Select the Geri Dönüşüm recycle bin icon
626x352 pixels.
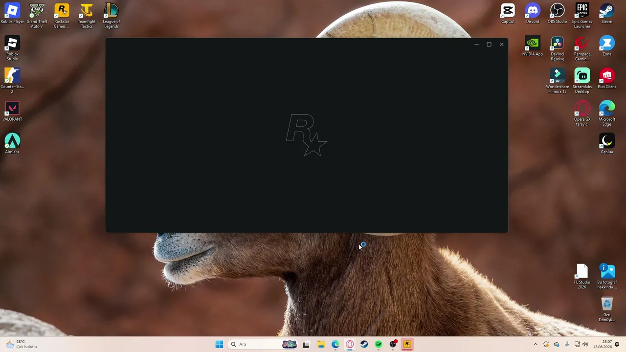pos(607,309)
